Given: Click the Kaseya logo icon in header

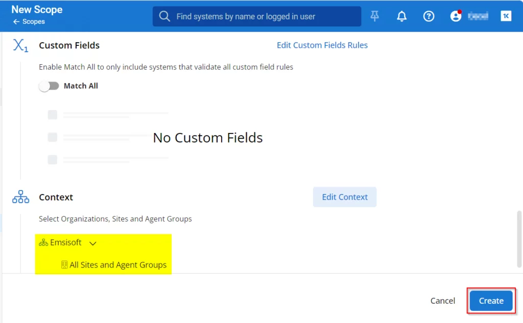Looking at the screenshot, I should (x=506, y=16).
